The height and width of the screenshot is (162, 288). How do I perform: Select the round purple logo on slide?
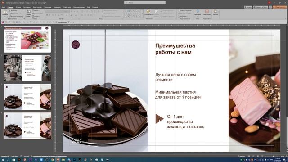(x=76, y=45)
